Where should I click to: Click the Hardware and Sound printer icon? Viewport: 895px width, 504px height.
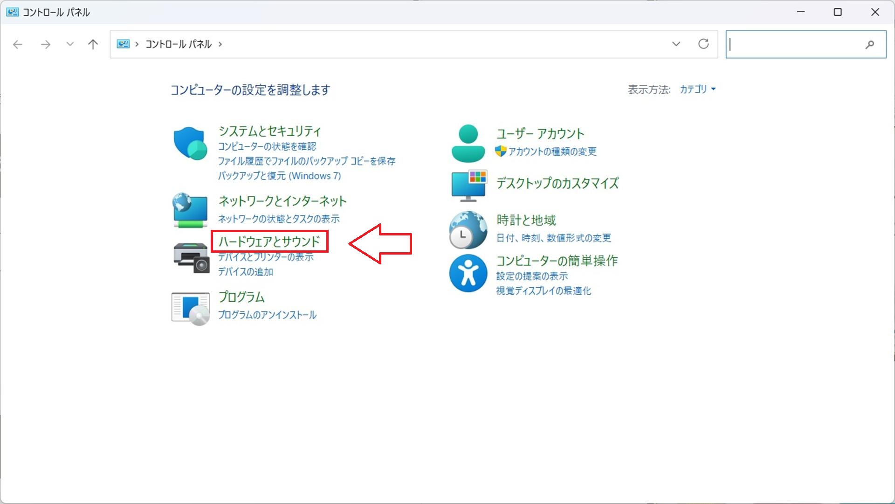(x=191, y=257)
